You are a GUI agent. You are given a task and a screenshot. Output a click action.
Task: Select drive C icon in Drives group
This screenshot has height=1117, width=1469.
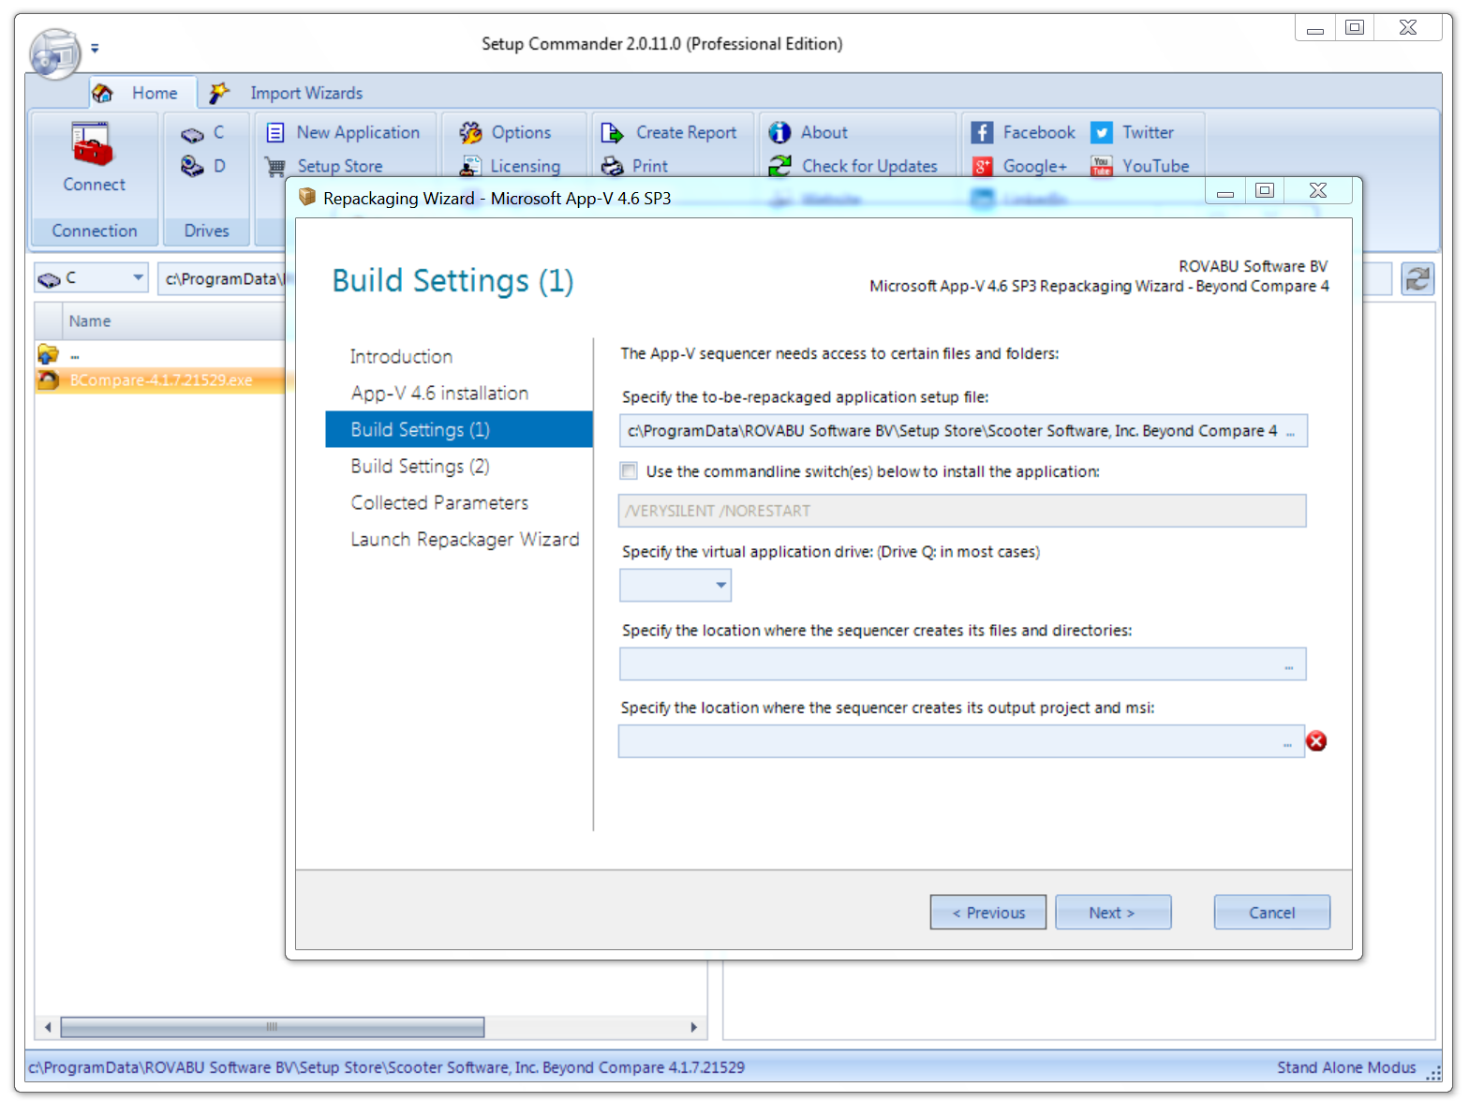coord(192,134)
